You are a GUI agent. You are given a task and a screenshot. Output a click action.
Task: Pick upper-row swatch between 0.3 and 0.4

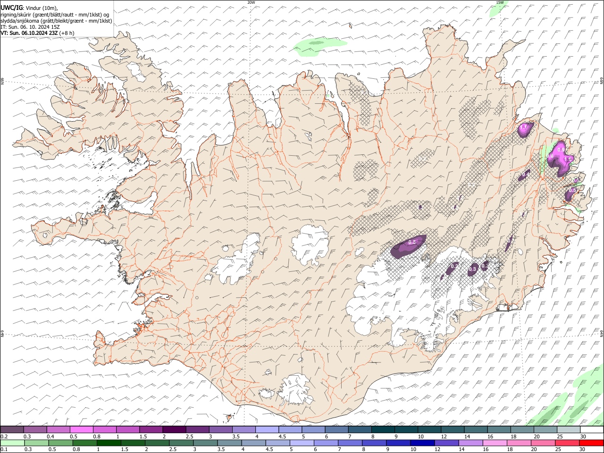pyautogui.click(x=35, y=429)
